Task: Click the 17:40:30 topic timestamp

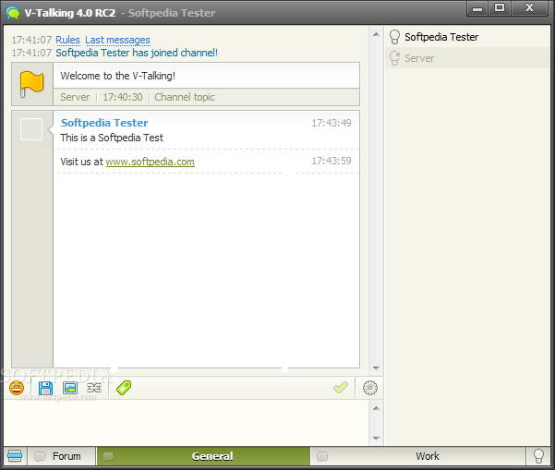Action: tap(123, 97)
